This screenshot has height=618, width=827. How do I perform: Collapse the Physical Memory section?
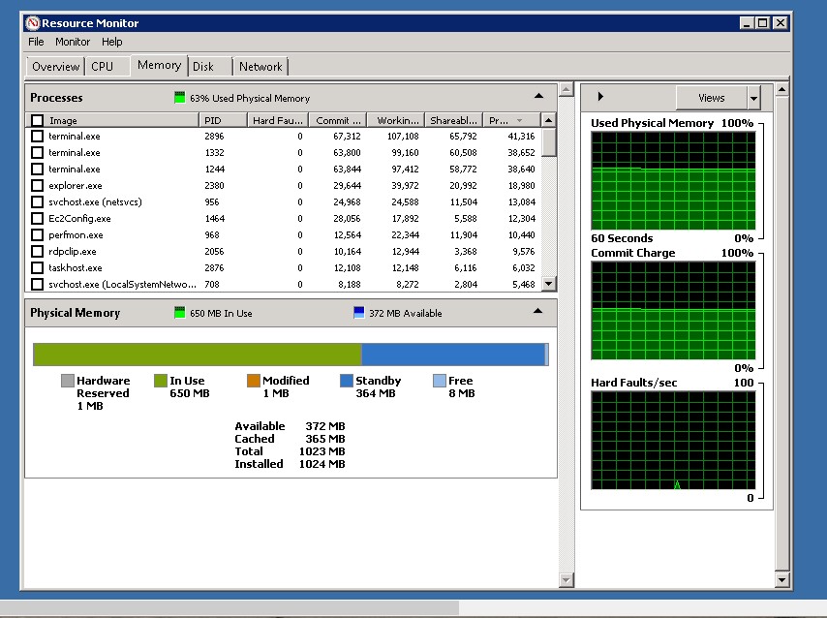click(538, 312)
